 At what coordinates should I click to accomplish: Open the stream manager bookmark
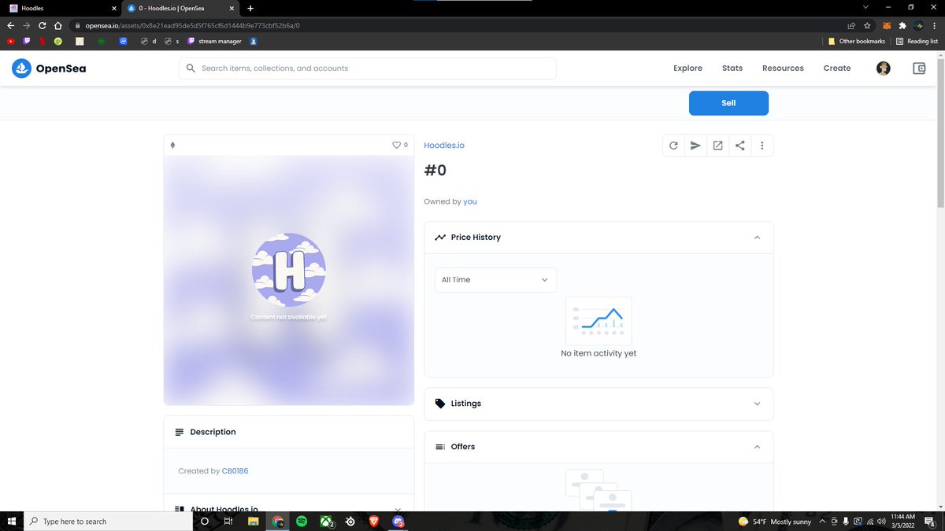214,41
